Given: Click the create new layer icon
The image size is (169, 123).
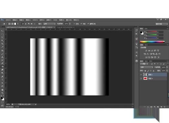Looking at the screenshot, I should [161, 107].
